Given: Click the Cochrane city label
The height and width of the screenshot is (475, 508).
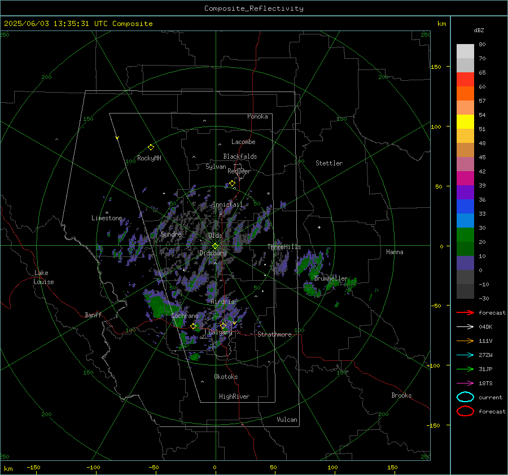Looking at the screenshot, I should (185, 316).
